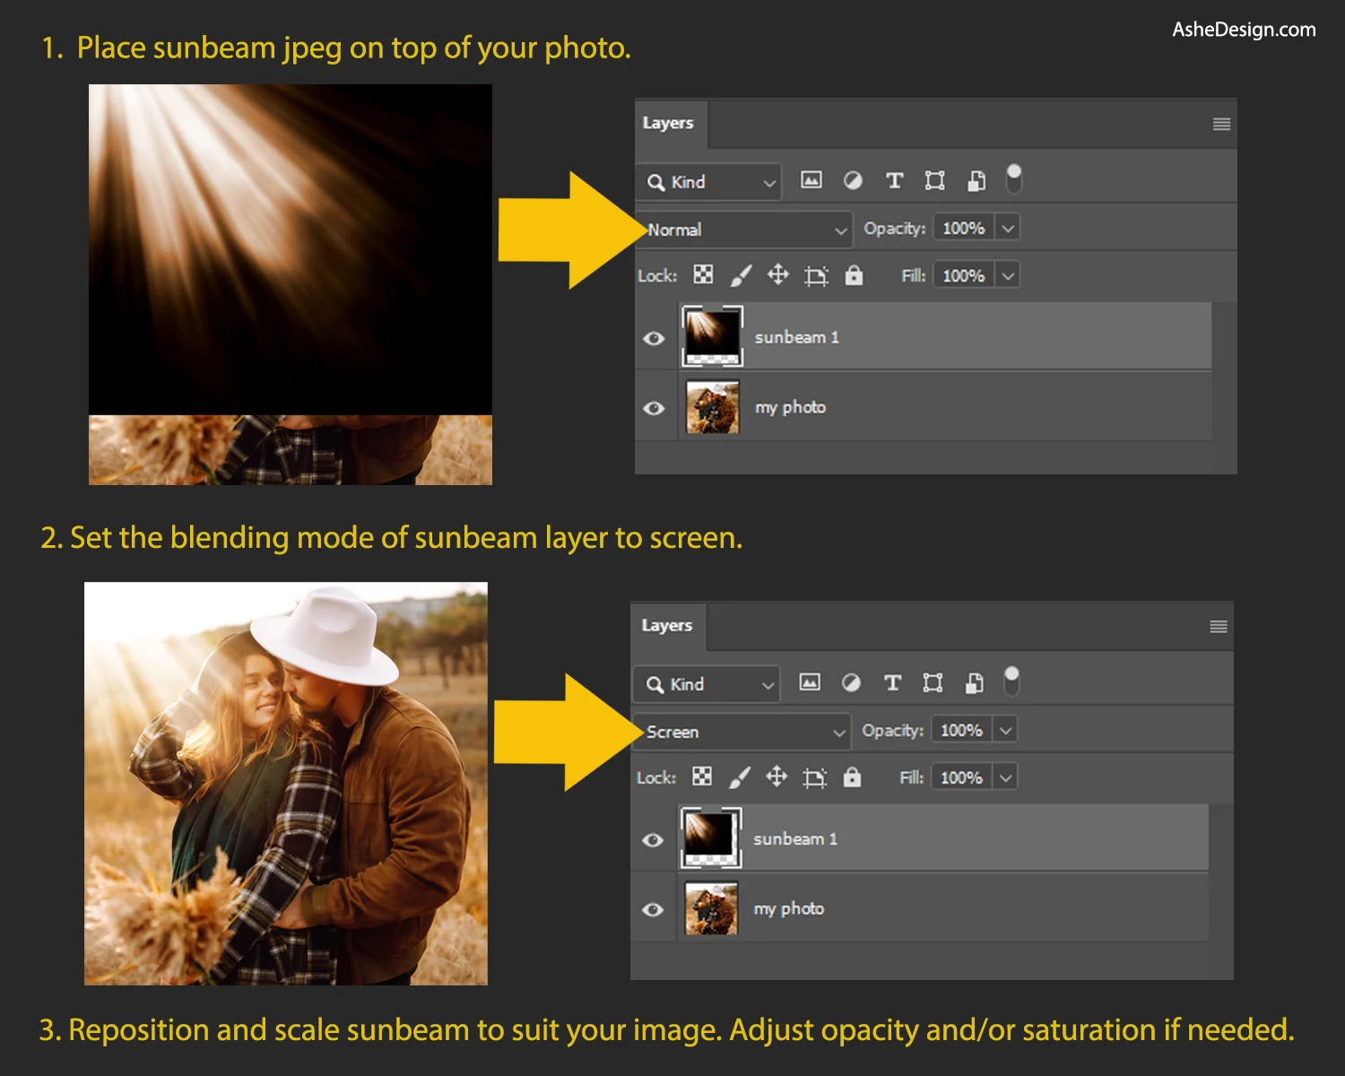The image size is (1345, 1076).
Task: Click sunbeam 1 thumbnail in lower panel
Action: (711, 837)
